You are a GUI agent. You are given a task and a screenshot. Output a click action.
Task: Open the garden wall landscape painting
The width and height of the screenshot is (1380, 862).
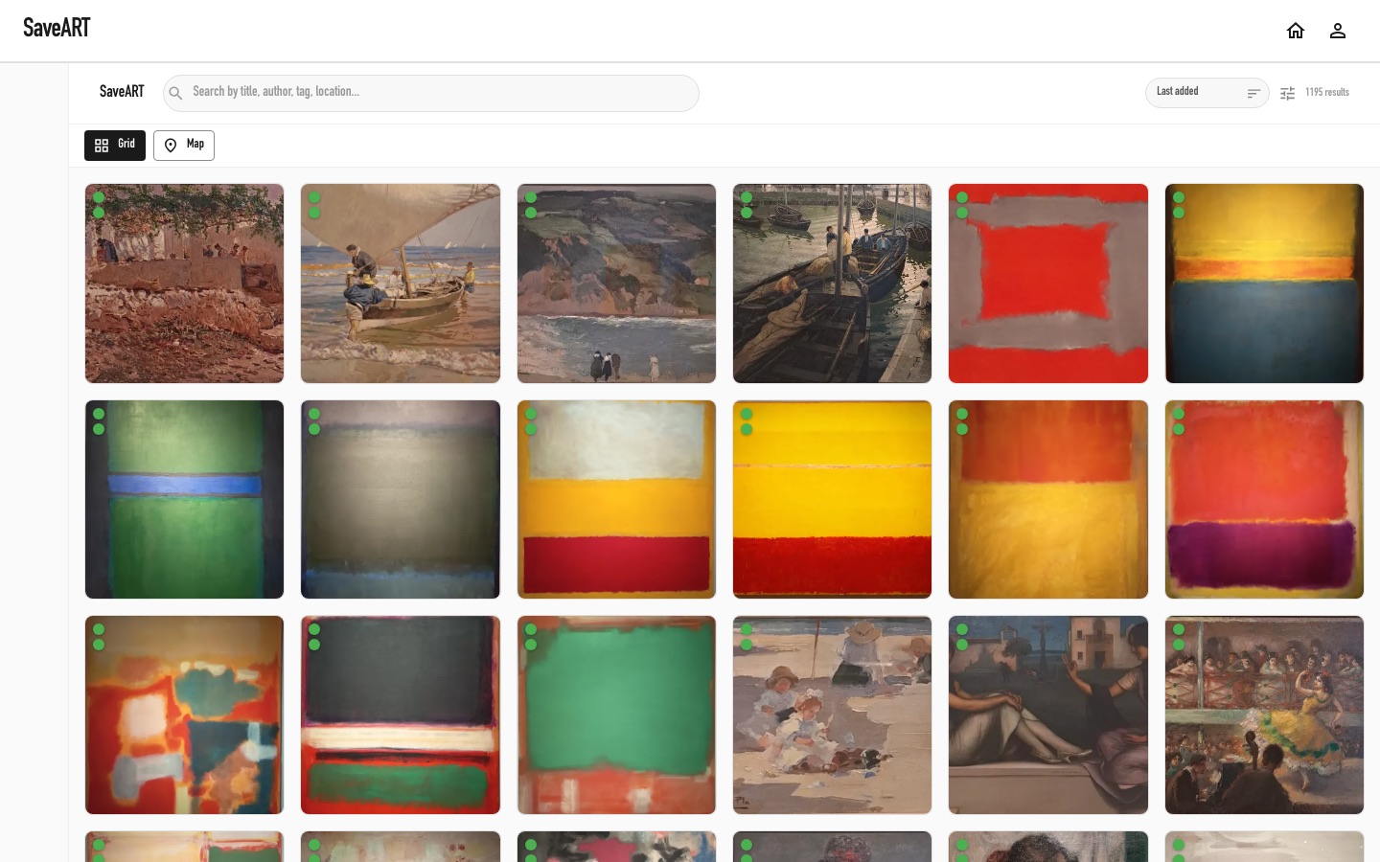(x=184, y=284)
